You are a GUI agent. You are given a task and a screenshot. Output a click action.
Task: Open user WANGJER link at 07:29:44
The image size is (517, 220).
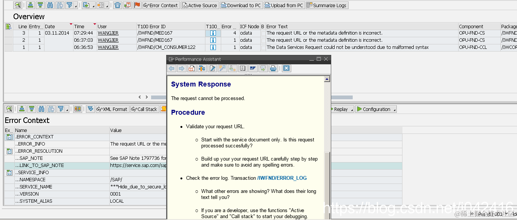(108, 33)
